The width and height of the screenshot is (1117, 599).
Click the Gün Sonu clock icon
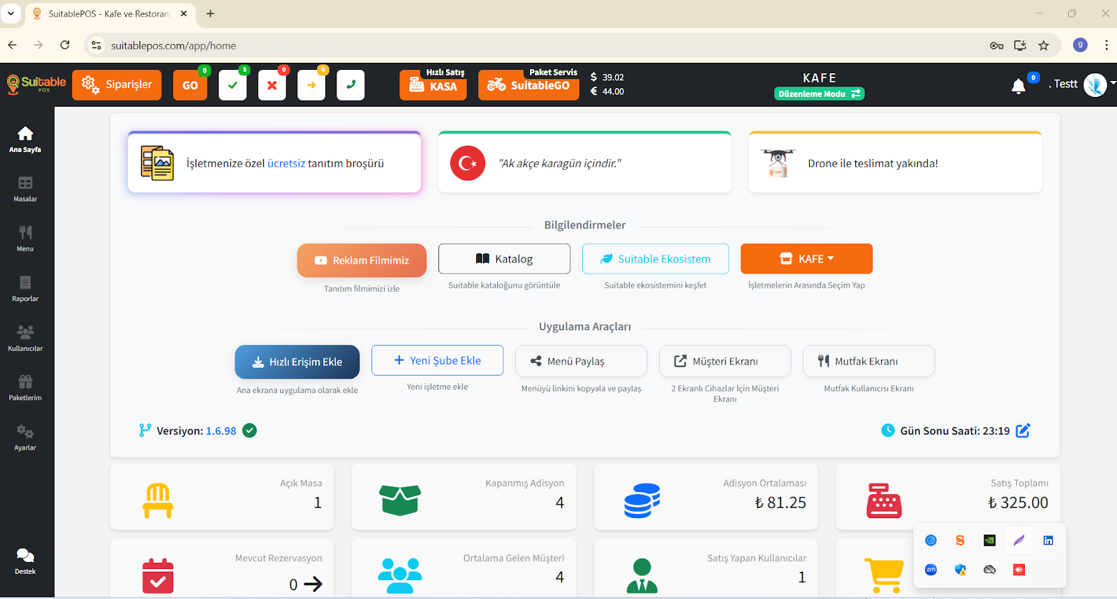[x=888, y=431]
